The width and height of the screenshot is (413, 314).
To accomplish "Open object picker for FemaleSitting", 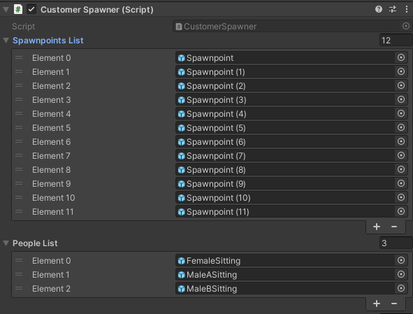I will tap(401, 260).
